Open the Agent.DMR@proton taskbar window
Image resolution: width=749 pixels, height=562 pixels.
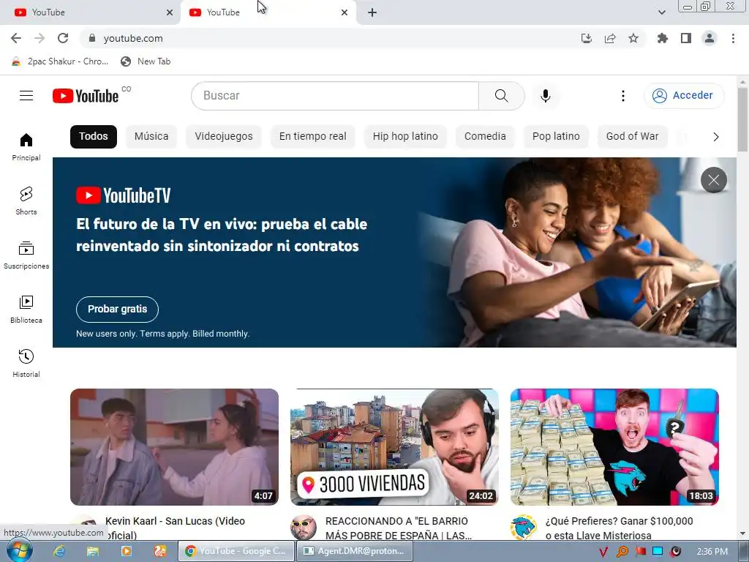355,551
